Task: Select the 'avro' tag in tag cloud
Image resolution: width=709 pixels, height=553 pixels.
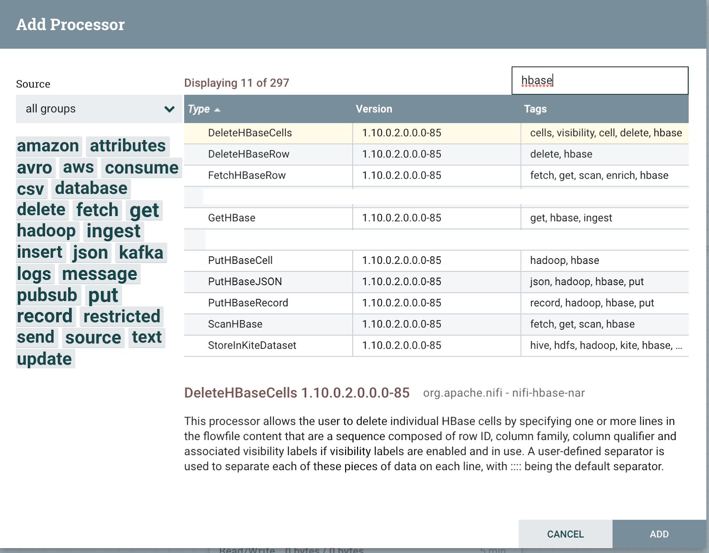Action: pos(35,168)
